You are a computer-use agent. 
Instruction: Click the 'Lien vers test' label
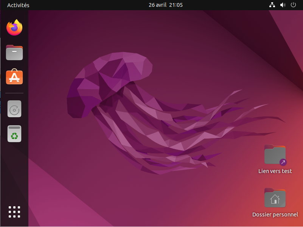pyautogui.click(x=275, y=171)
